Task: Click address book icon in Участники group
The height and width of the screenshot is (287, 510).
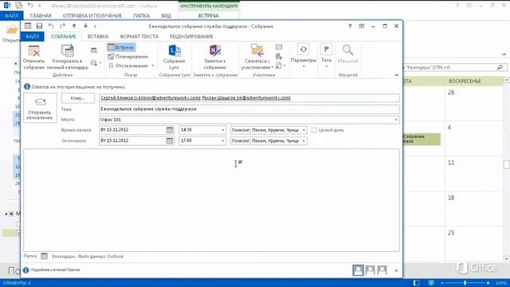Action: pos(279,47)
